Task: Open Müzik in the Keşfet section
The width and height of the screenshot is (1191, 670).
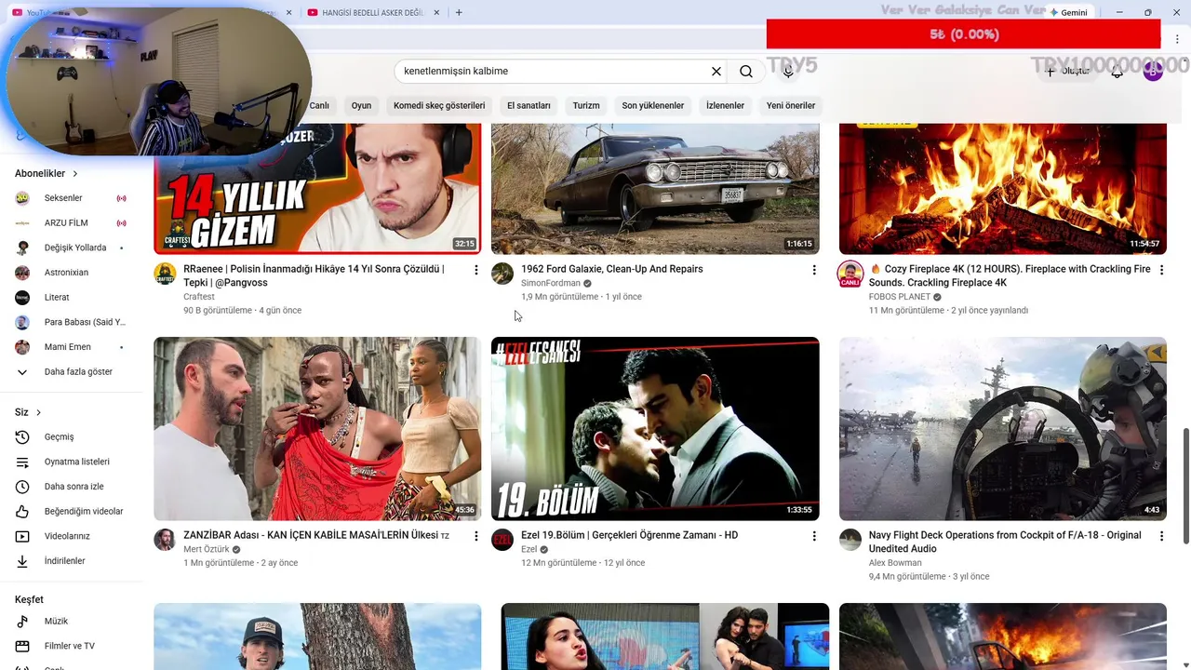Action: pos(72,621)
